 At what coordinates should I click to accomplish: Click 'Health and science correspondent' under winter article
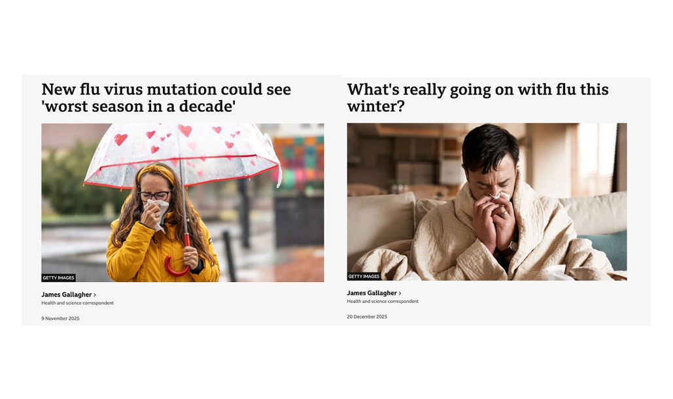click(383, 301)
